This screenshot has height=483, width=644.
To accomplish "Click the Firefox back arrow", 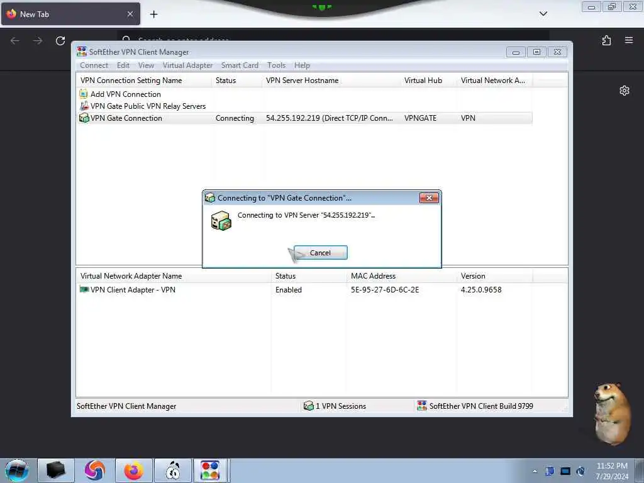I will click(15, 41).
